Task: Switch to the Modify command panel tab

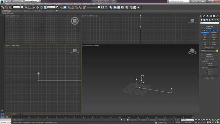Action: point(204,16)
